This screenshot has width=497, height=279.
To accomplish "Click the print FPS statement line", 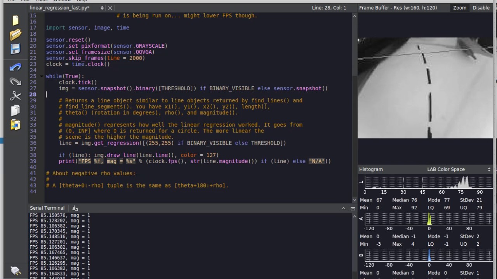I will pos(195,161).
